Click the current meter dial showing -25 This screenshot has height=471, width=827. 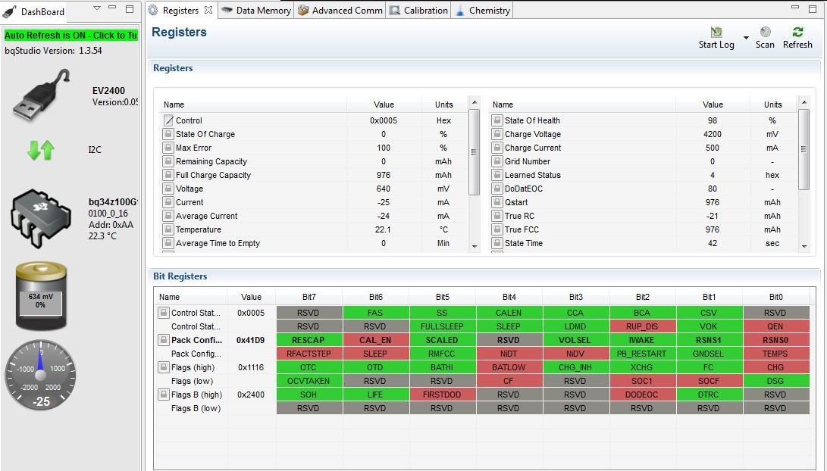pyautogui.click(x=41, y=375)
